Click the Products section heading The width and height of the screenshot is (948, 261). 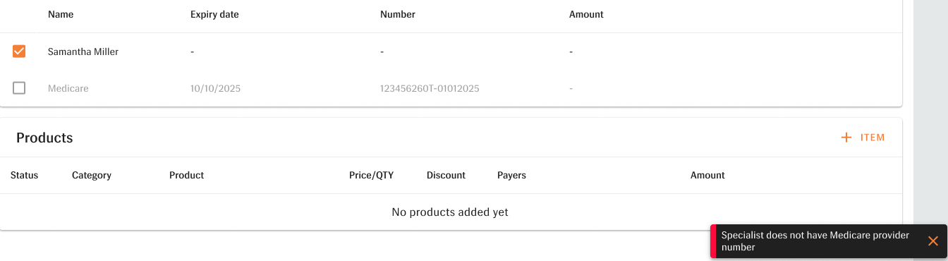44,138
